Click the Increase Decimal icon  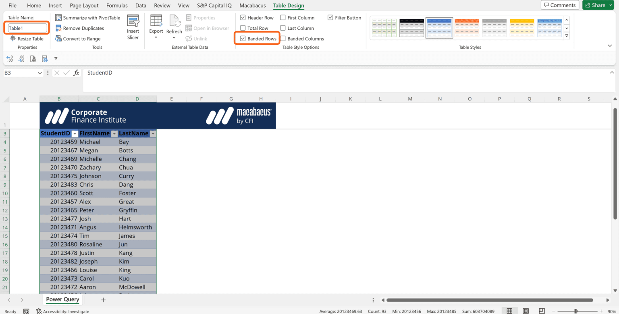point(21,58)
